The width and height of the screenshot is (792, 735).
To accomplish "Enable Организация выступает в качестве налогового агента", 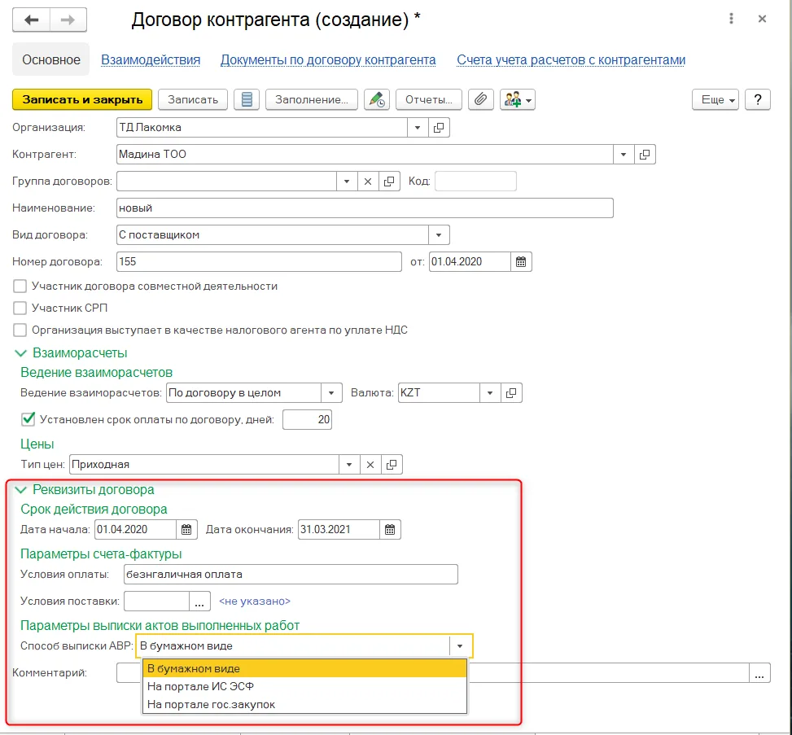I will tap(20, 330).
